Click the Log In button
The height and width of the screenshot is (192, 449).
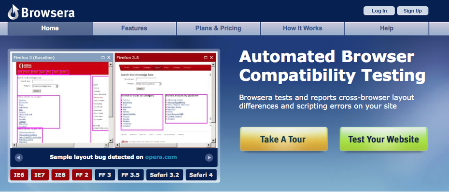pyautogui.click(x=379, y=11)
